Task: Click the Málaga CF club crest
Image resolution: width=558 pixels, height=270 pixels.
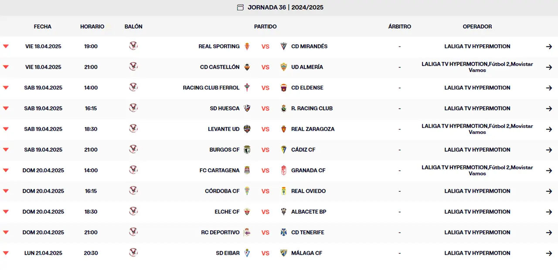Action: point(284,253)
